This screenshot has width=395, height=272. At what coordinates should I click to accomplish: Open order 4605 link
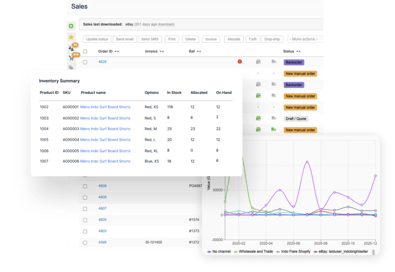102,220
